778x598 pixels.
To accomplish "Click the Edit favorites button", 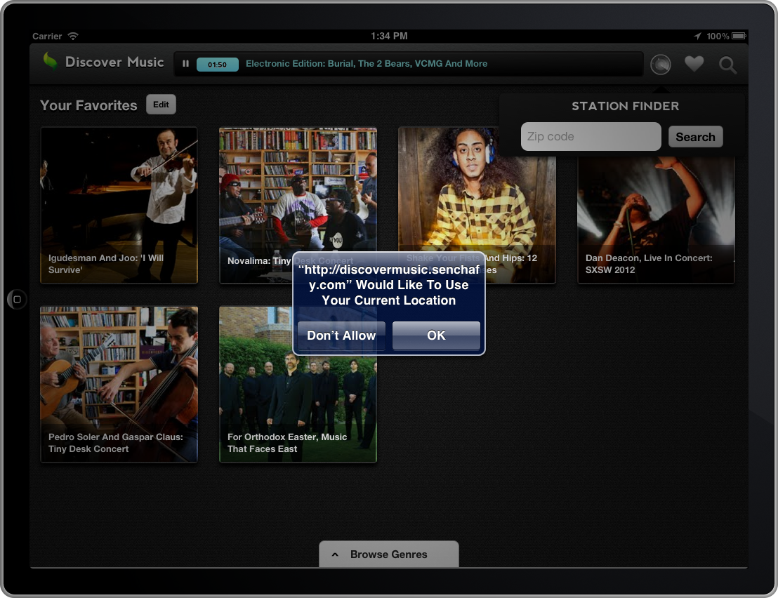I will 161,105.
